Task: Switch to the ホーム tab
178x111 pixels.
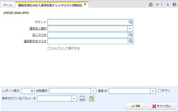Action: point(8,5)
